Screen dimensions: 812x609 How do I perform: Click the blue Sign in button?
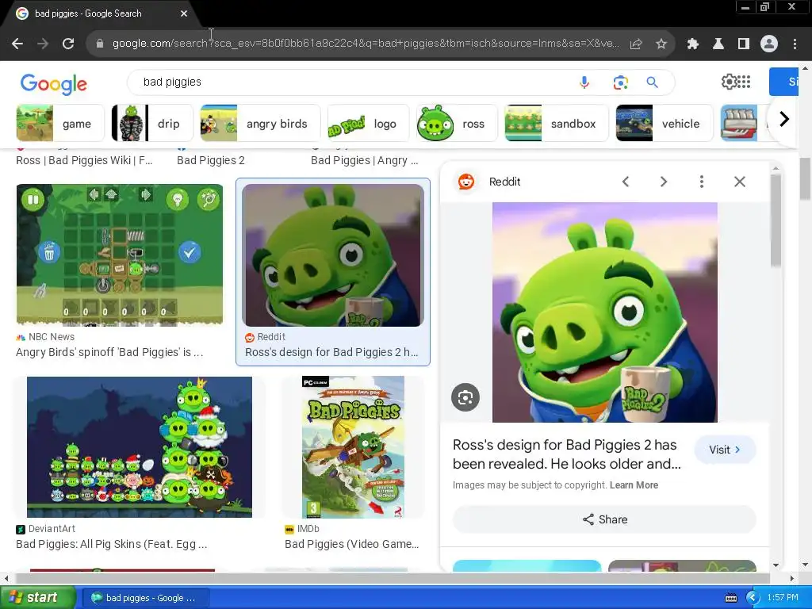pyautogui.click(x=783, y=82)
